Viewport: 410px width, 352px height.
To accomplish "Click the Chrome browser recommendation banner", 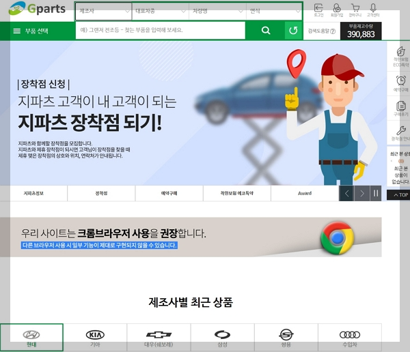I will pyautogui.click(x=191, y=237).
